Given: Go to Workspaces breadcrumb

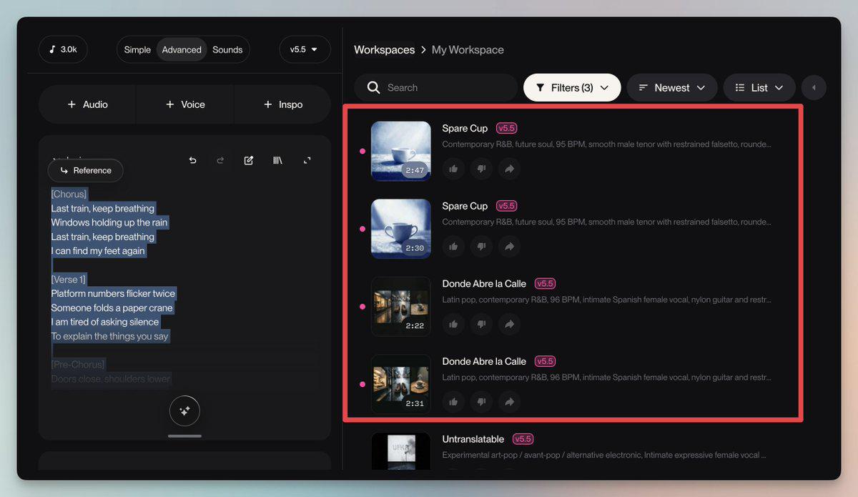Looking at the screenshot, I should click(384, 49).
